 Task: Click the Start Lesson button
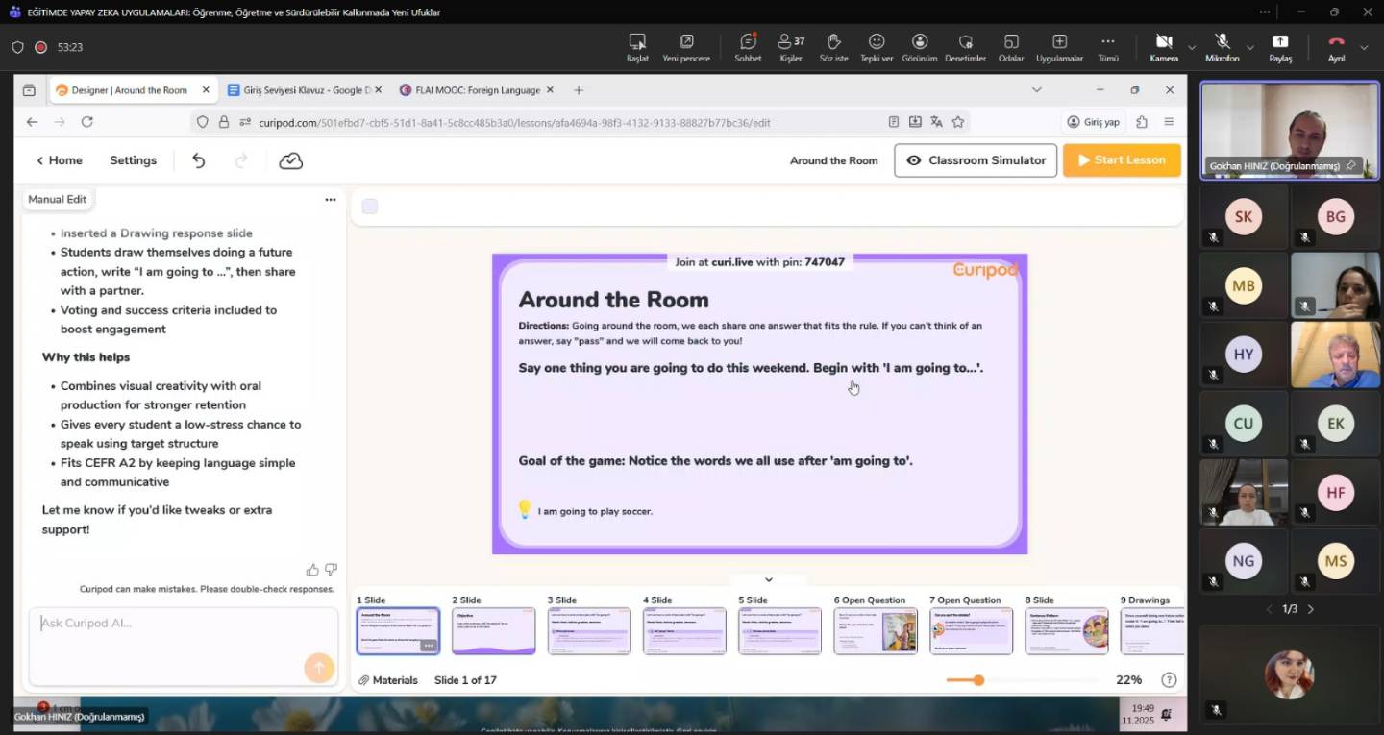pos(1122,160)
